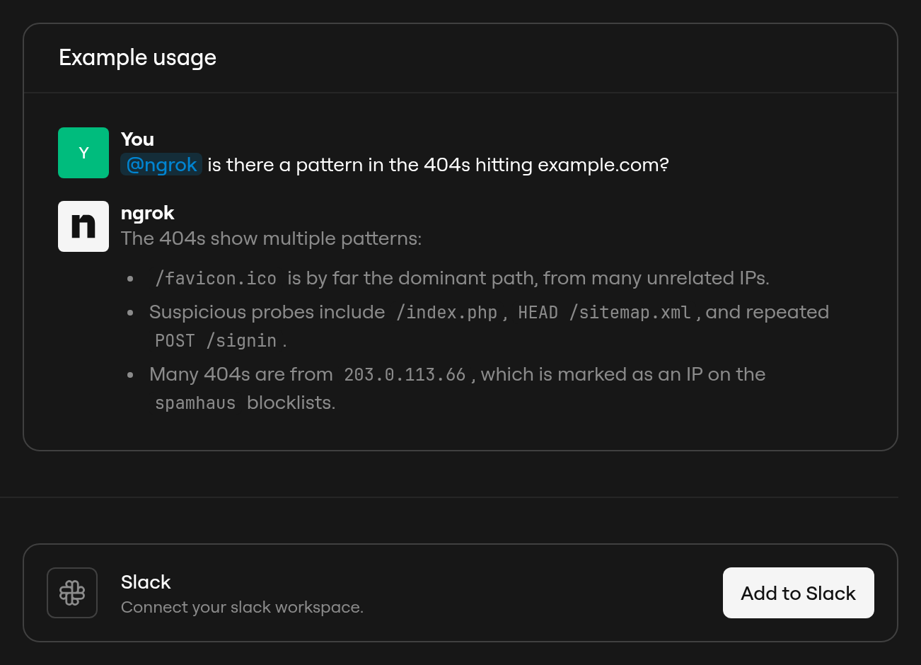Click the green Y user avatar
The image size is (921, 665).
pyautogui.click(x=83, y=153)
